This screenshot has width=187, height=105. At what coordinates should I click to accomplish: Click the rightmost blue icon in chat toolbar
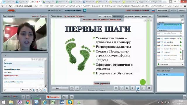45,90
